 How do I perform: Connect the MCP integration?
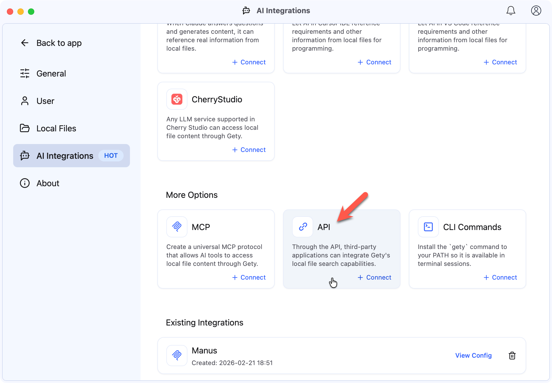(249, 277)
